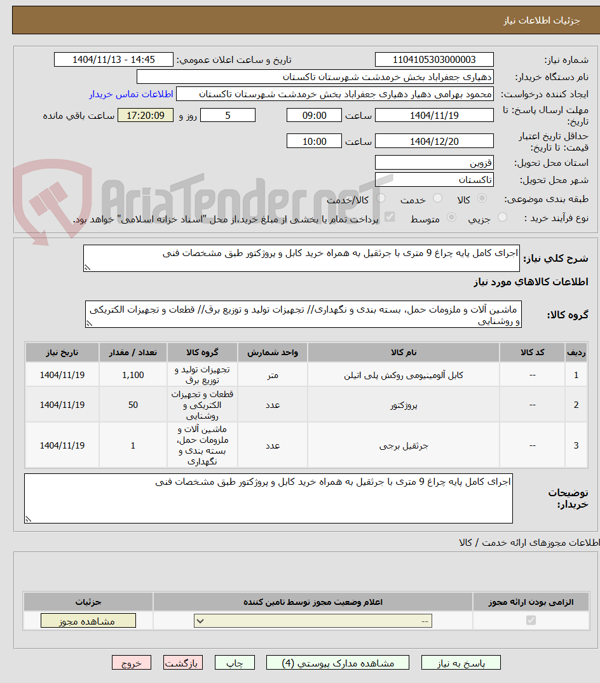Click the response deadline date 1404/11/19 field

[434, 116]
